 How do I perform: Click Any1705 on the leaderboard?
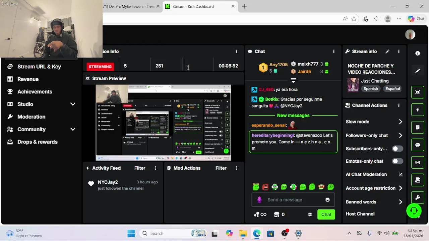click(x=278, y=65)
